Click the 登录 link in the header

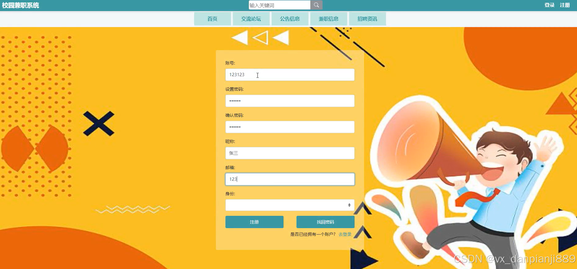(549, 5)
